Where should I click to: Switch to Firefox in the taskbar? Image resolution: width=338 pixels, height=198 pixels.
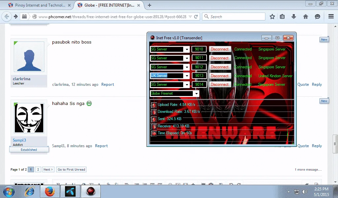coord(50,191)
